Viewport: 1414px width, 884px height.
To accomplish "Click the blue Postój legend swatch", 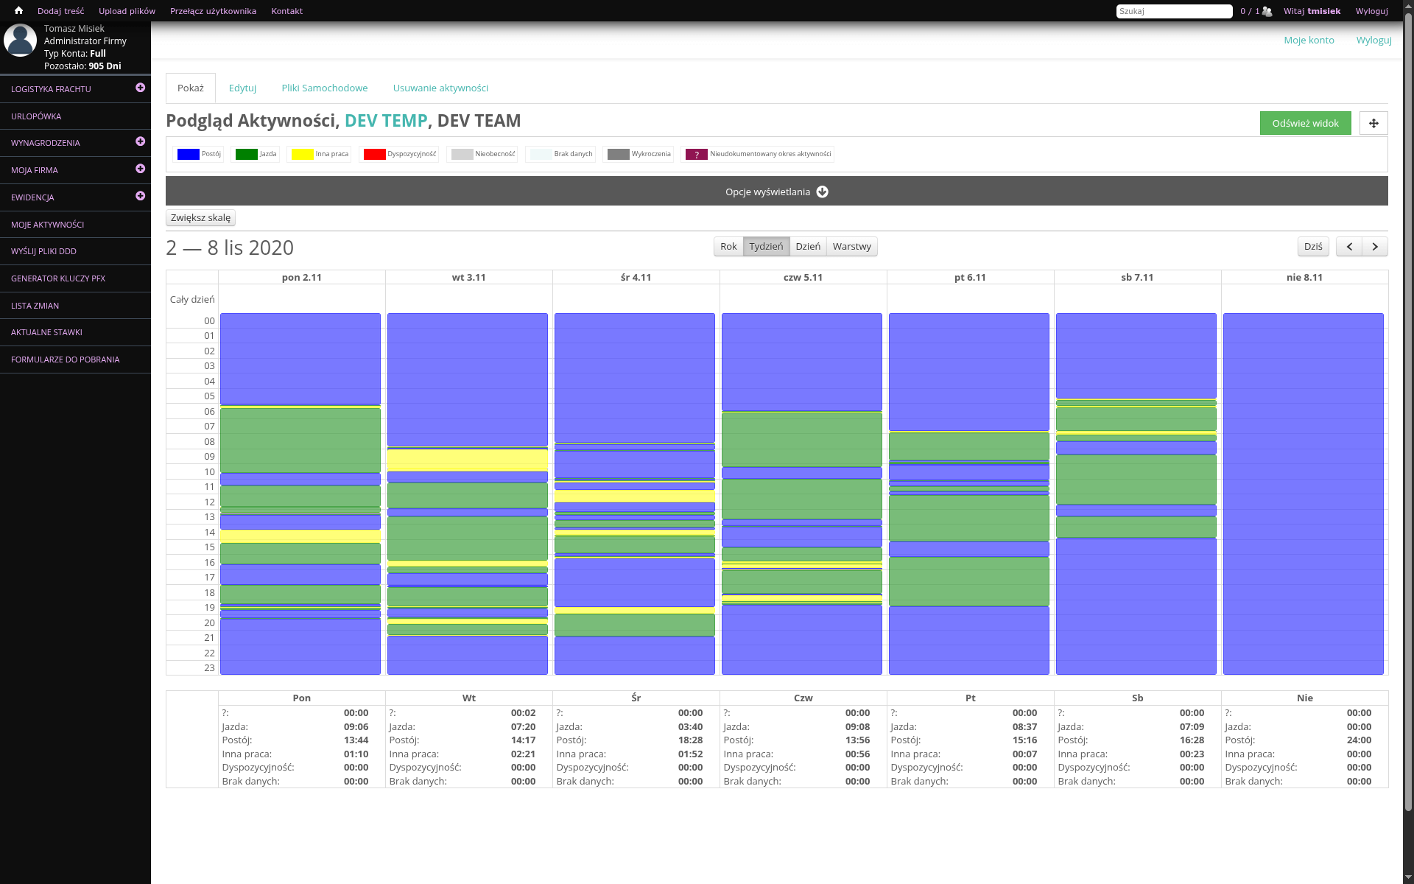I will coord(189,154).
